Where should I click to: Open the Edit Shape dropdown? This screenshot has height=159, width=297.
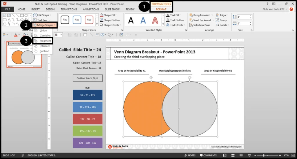[x=42, y=15]
